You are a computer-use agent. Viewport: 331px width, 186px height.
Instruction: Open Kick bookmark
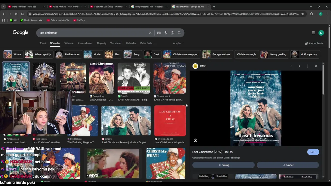(x=14, y=20)
